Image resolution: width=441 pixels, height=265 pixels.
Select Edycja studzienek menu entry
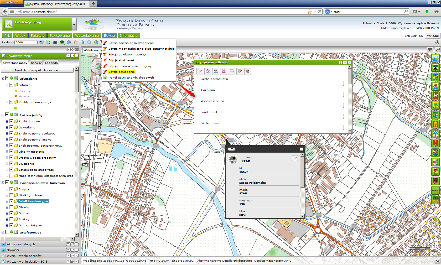[x=122, y=60]
